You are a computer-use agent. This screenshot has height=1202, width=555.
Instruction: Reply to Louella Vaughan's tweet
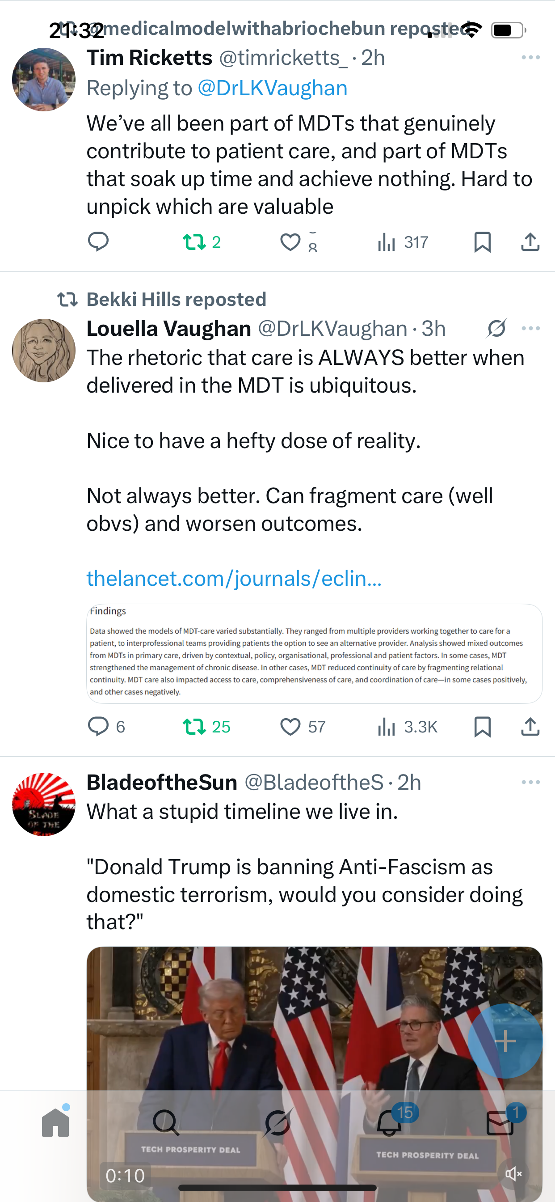pos(98,727)
